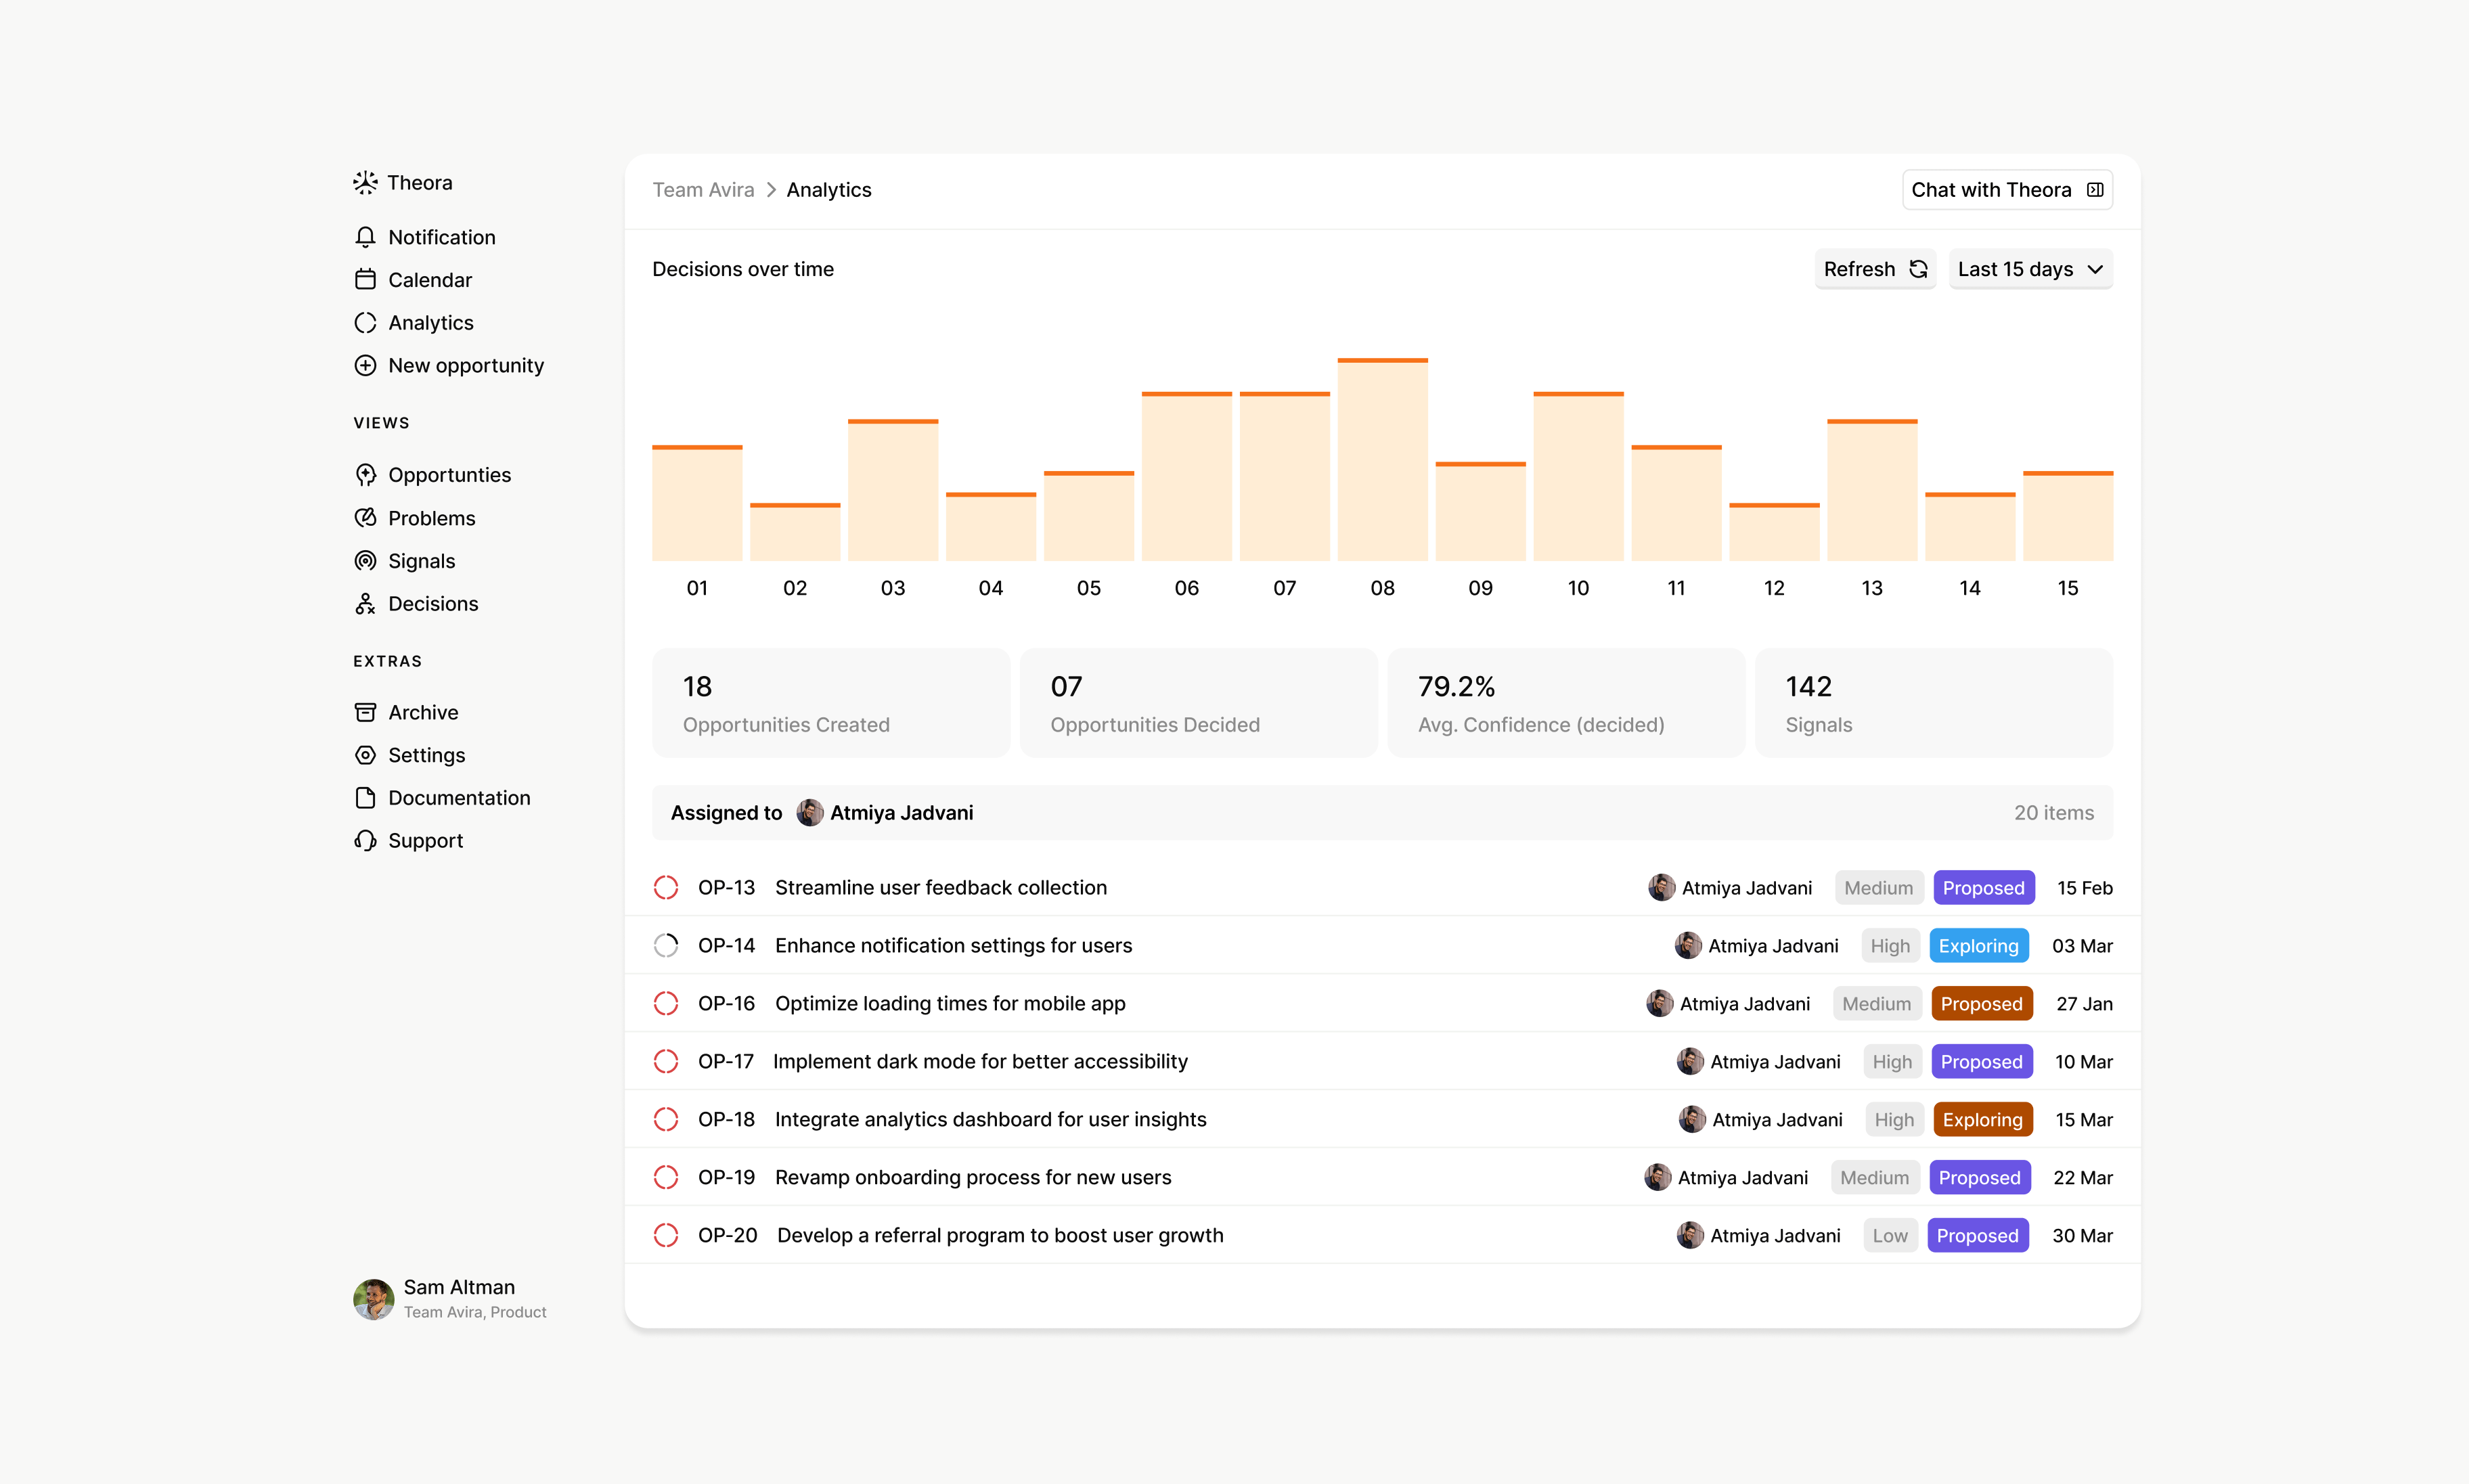Toggle the OP-20 status circle

pyautogui.click(x=666, y=1235)
